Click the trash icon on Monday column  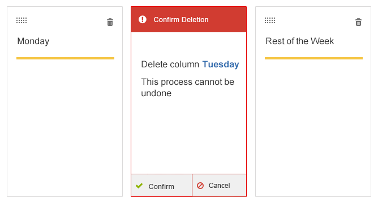pyautogui.click(x=110, y=22)
